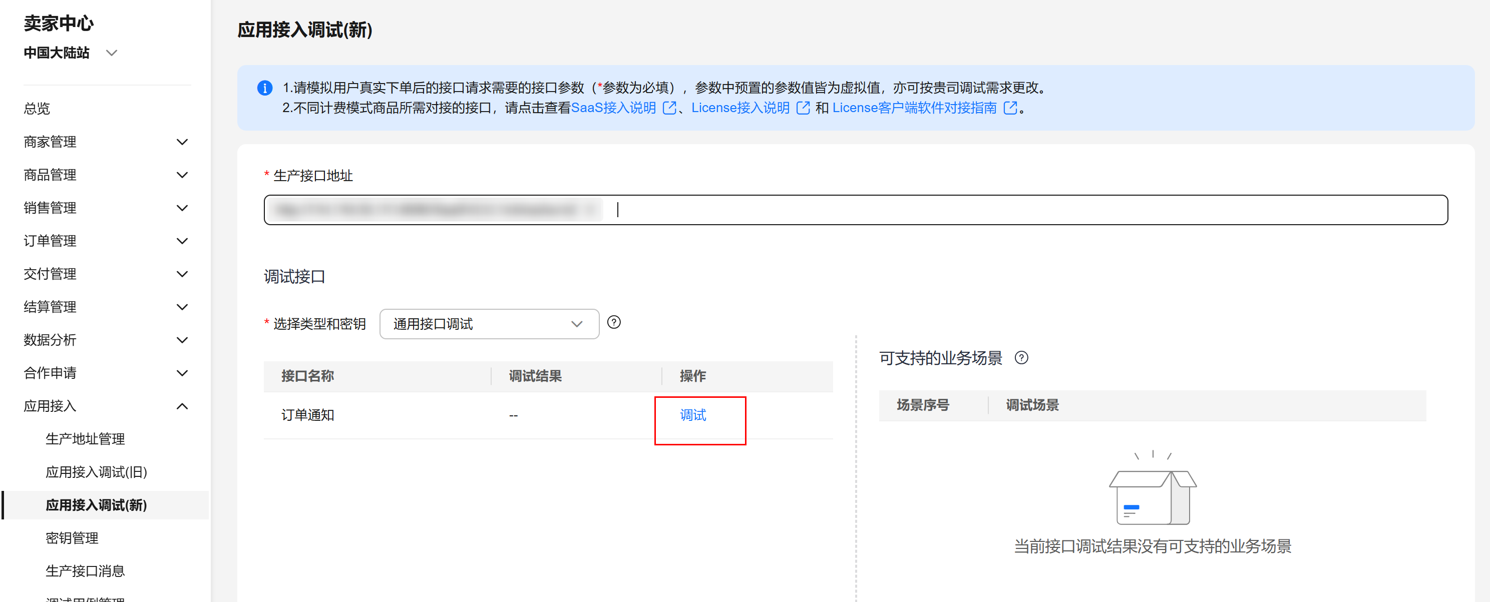Select 总览 in the sidebar
1490x602 pixels.
(x=36, y=109)
